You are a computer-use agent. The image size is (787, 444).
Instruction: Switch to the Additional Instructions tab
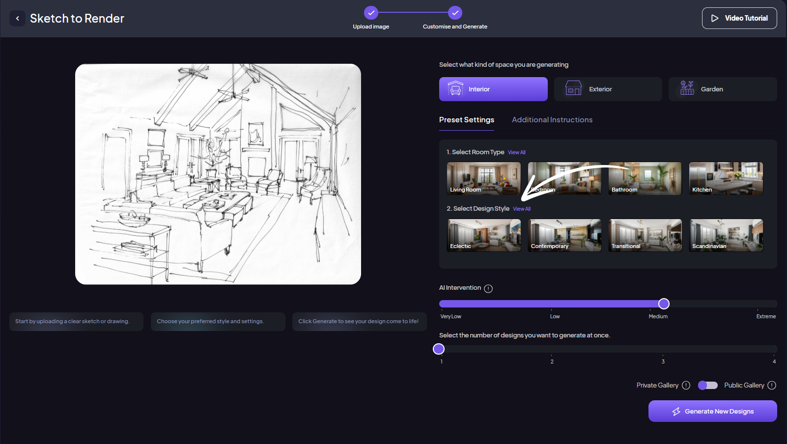coord(552,120)
